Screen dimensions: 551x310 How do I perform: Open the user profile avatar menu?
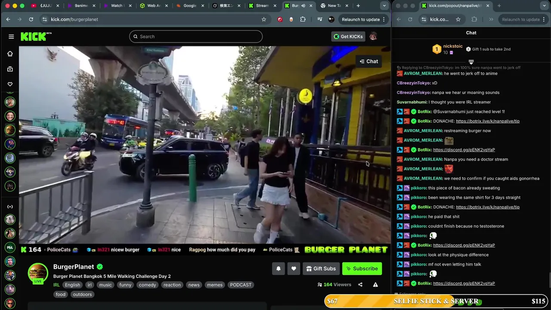(x=373, y=37)
